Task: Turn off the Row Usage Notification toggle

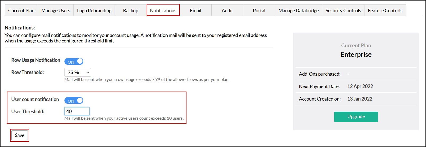Action: point(74,62)
